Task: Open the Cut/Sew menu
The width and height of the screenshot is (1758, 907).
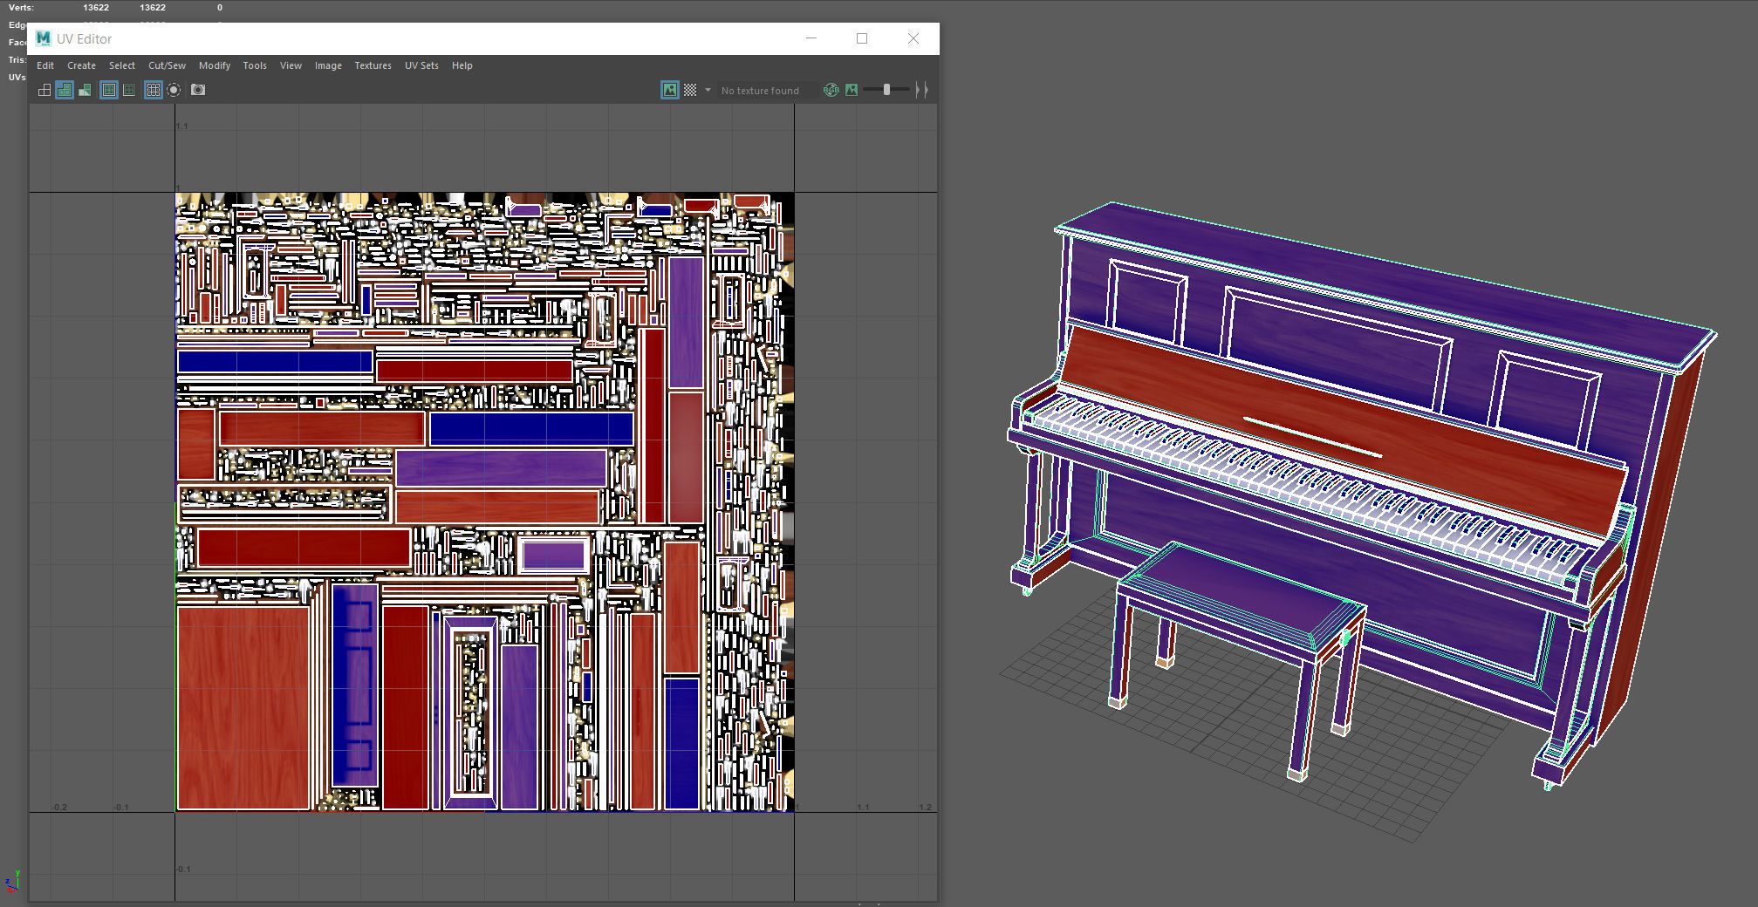Action: click(x=167, y=65)
